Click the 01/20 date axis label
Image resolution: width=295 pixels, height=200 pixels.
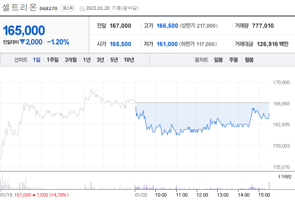click(141, 195)
